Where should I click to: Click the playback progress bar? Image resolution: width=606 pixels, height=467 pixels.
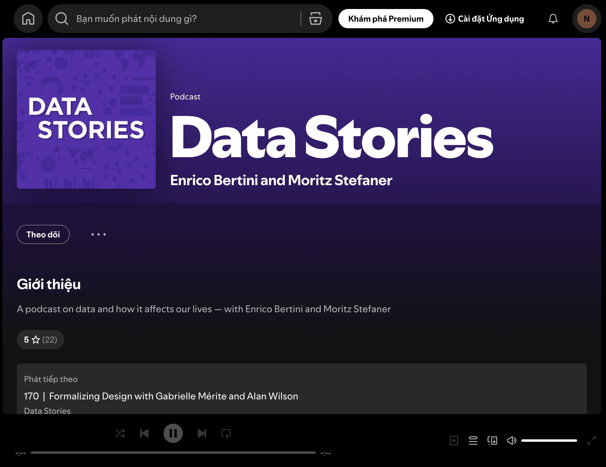point(173,453)
